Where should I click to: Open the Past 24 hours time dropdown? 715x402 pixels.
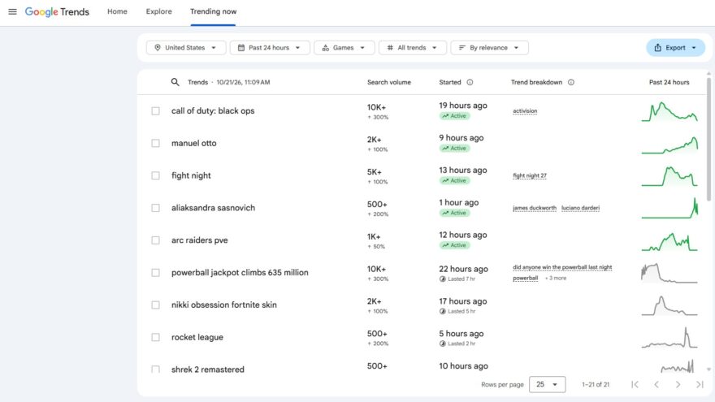pos(270,47)
